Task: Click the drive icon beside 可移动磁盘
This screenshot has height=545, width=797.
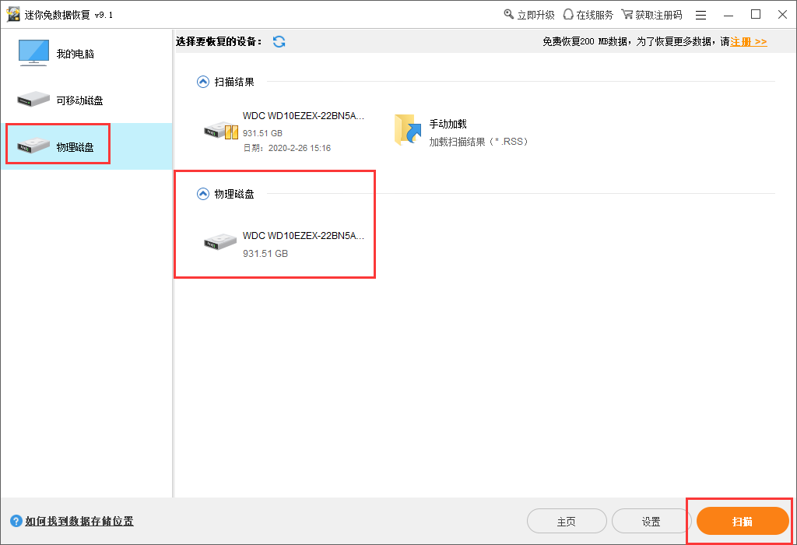Action: point(33,99)
